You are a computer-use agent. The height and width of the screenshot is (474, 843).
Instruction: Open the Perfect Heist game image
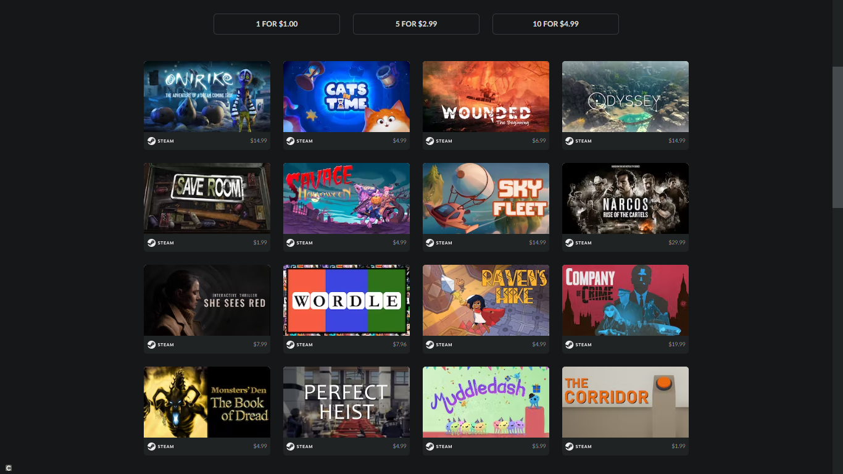(x=346, y=402)
